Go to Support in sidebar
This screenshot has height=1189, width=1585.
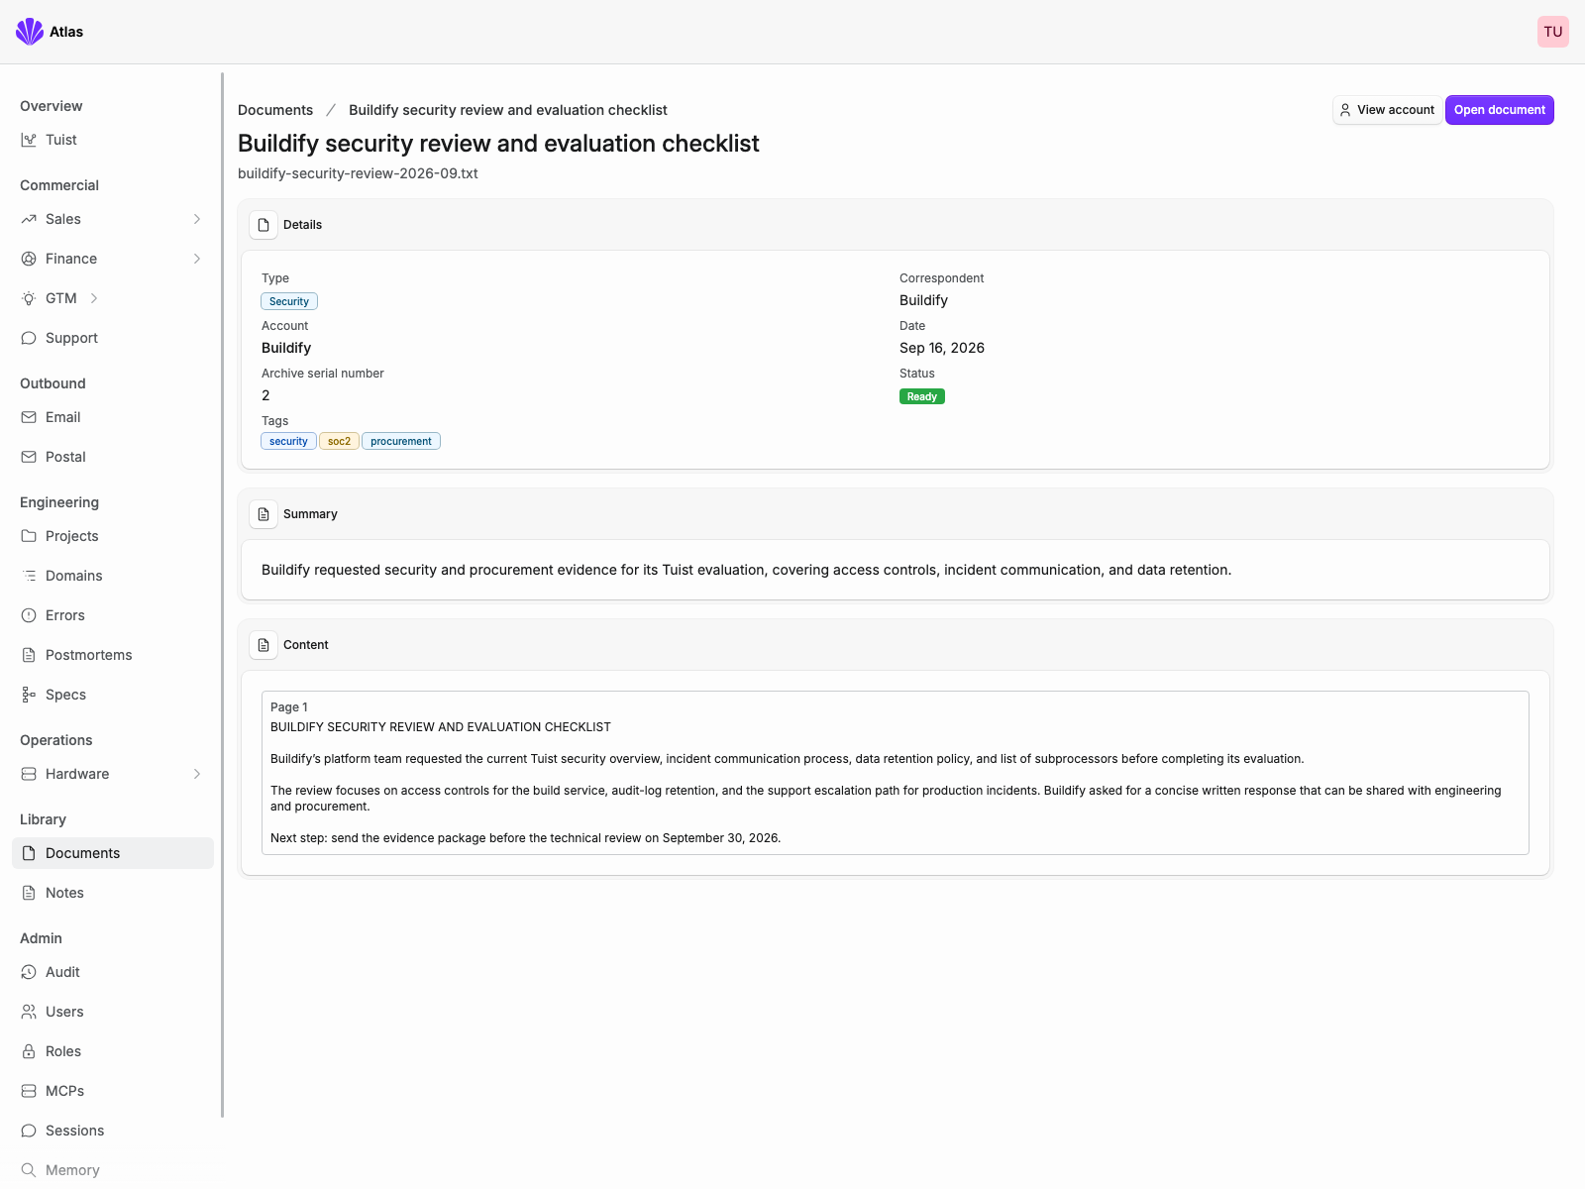point(113,338)
